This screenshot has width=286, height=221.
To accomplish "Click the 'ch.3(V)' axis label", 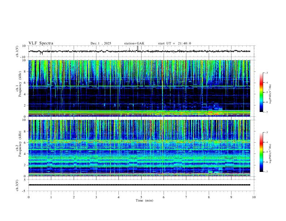I will (17, 186).
